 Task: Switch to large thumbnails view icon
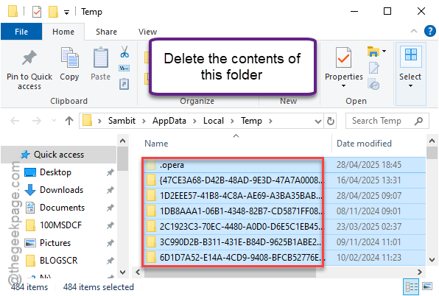point(427,286)
